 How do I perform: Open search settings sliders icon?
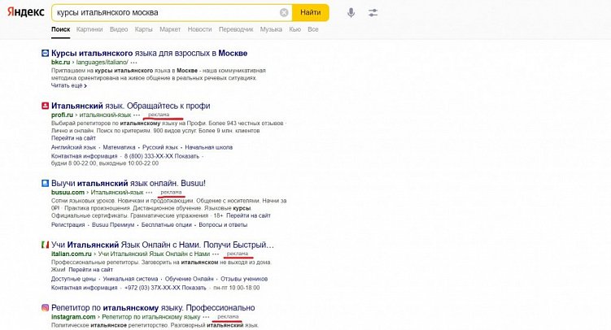pyautogui.click(x=373, y=13)
